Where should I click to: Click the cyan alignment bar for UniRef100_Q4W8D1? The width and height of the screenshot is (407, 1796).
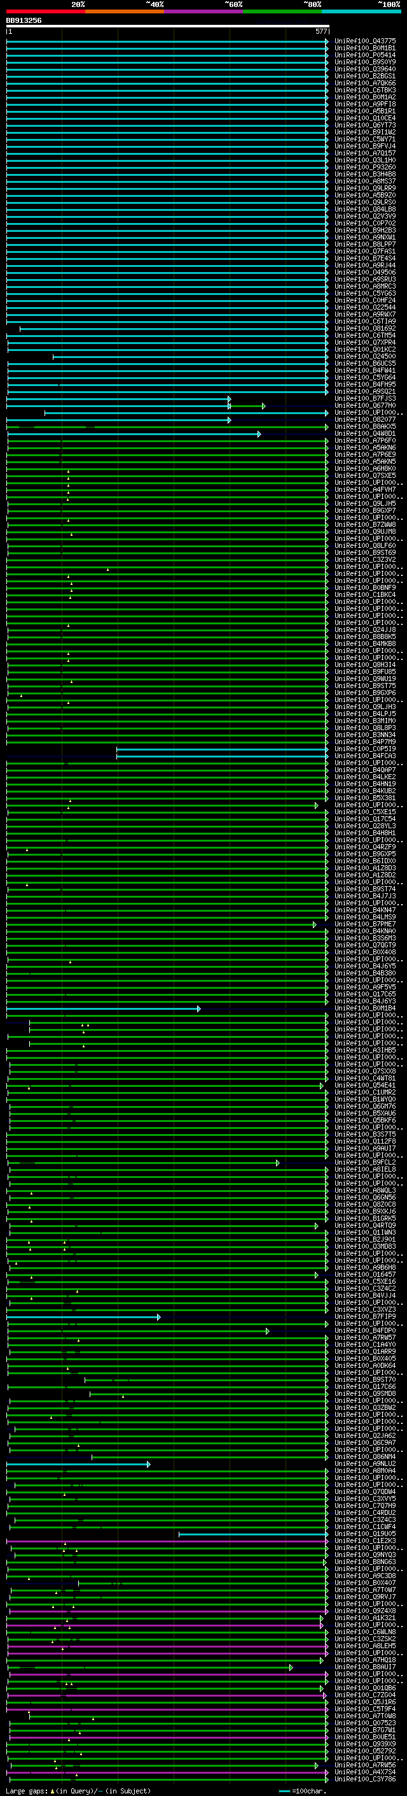pyautogui.click(x=134, y=435)
